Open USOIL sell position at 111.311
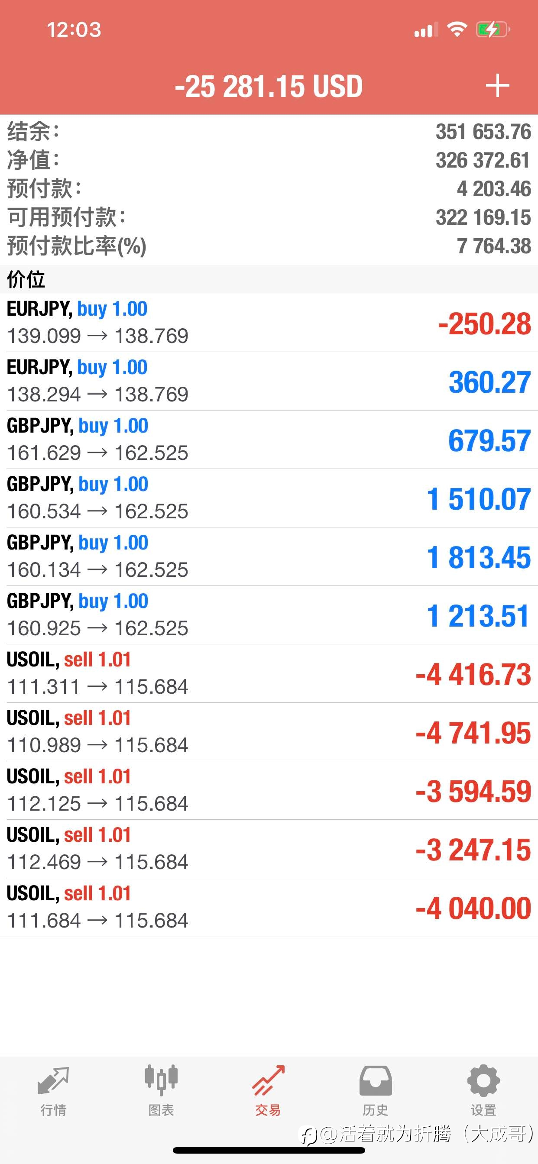This screenshot has height=1164, width=538. pos(269,673)
